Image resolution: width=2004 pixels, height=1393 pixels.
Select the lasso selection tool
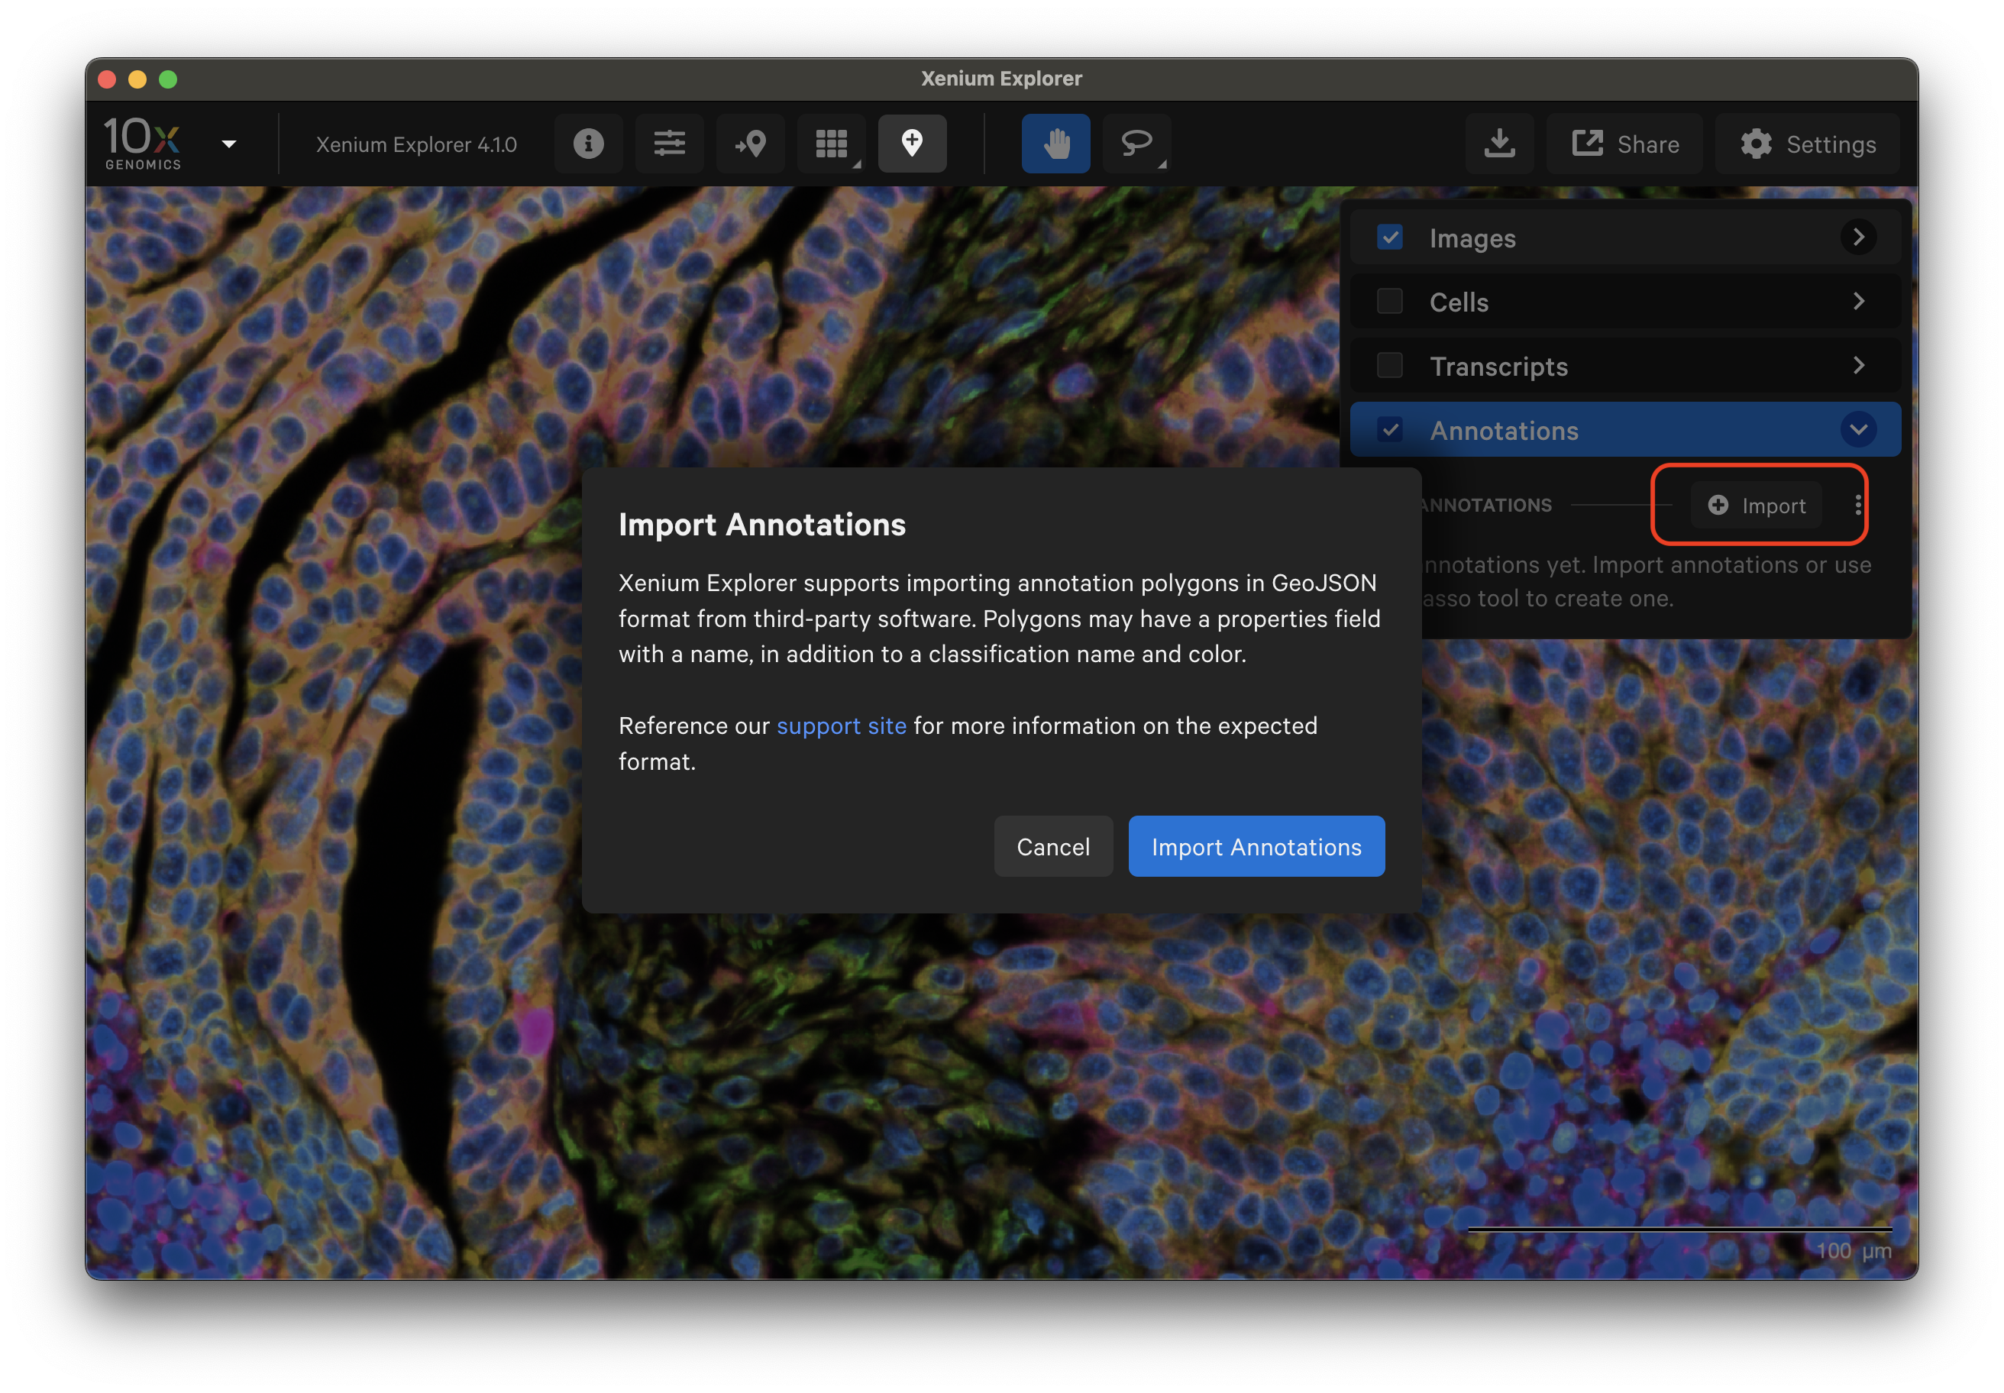(x=1136, y=143)
